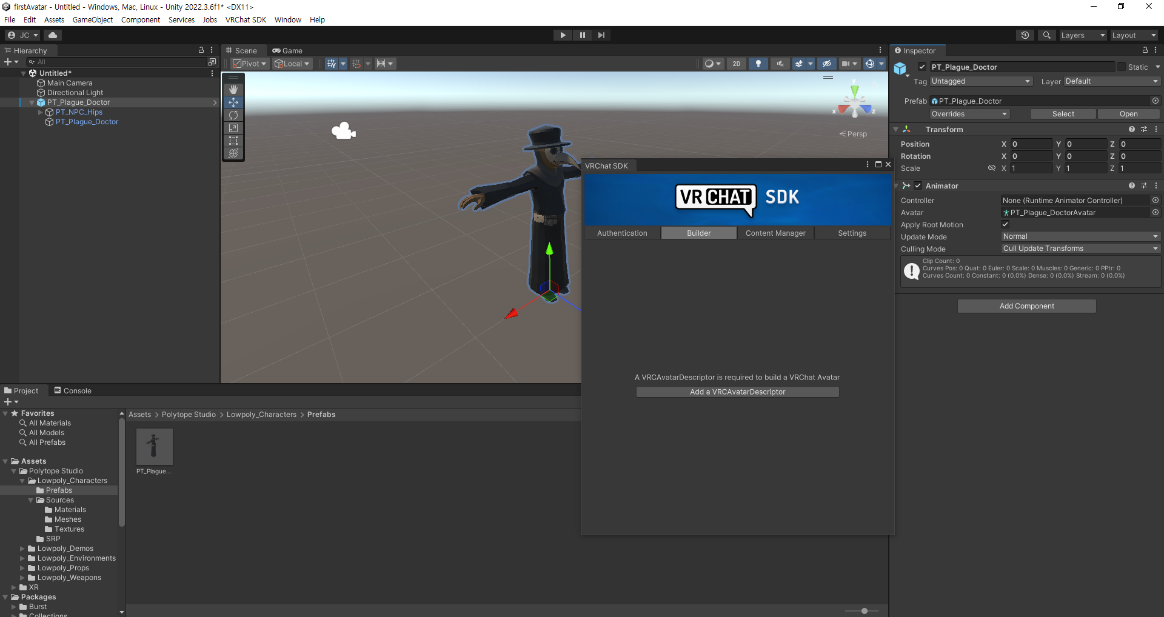
Task: Open Transform preset settings icon
Action: pos(1144,129)
